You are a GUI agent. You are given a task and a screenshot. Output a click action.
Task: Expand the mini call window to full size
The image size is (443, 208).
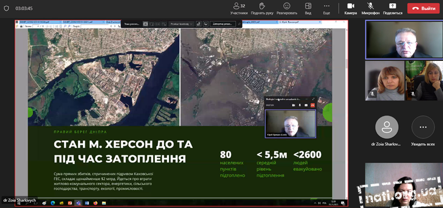tap(313, 99)
